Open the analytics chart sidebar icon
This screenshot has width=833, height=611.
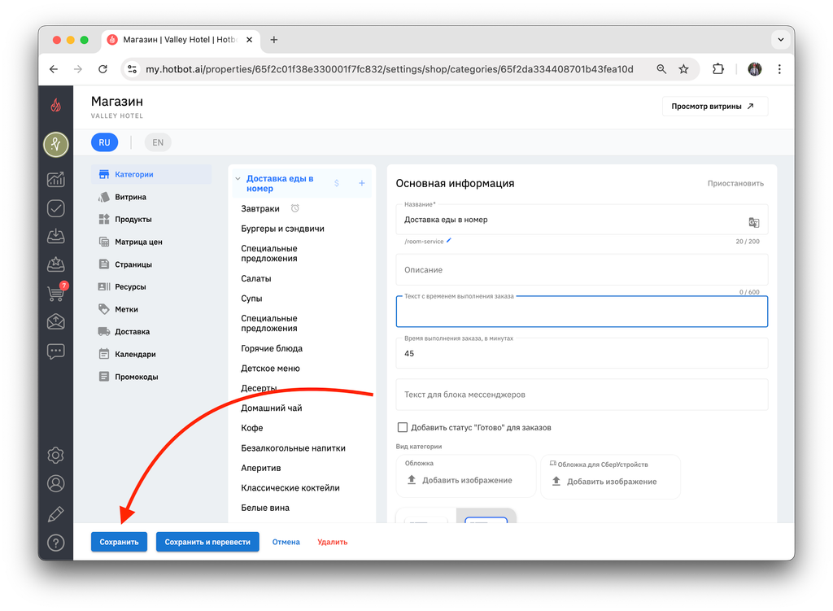pos(56,180)
